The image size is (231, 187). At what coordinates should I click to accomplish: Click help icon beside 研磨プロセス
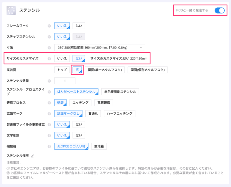49,103
